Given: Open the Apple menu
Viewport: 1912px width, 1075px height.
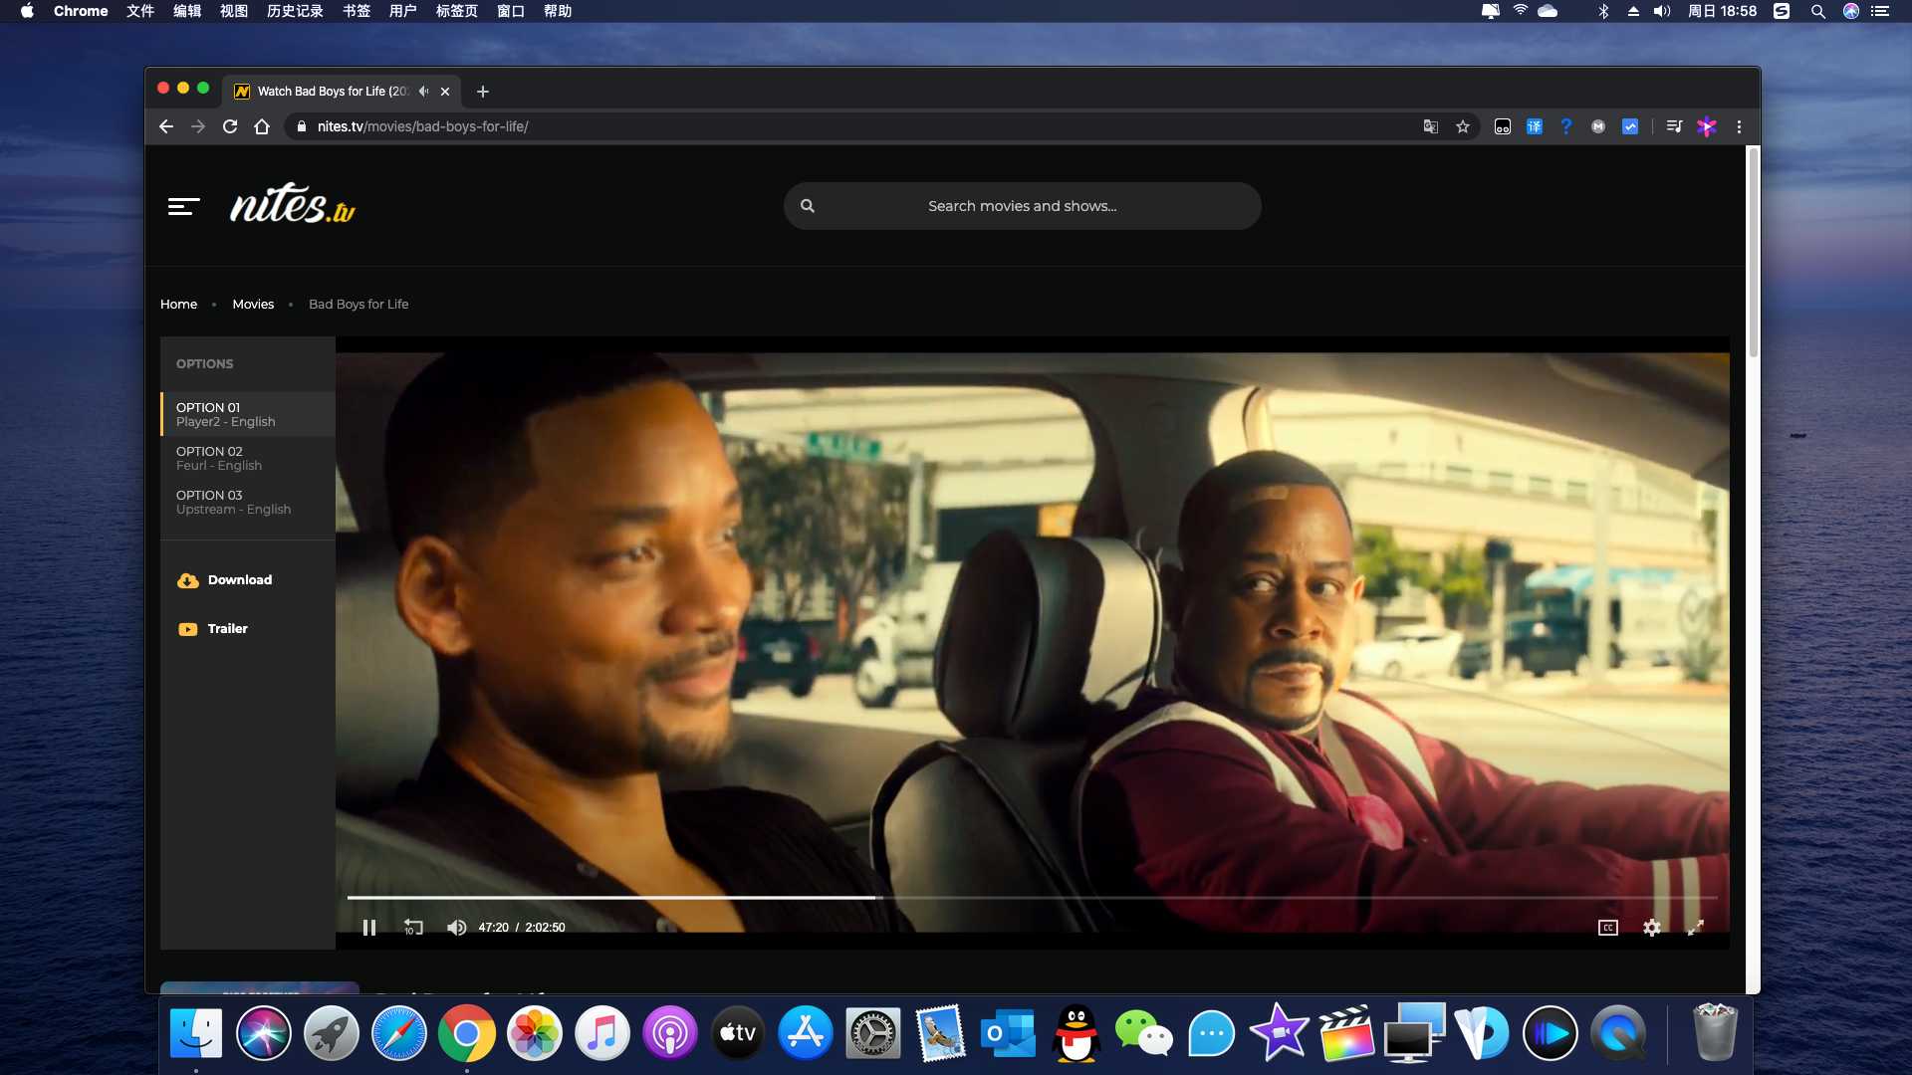Looking at the screenshot, I should coord(27,11).
